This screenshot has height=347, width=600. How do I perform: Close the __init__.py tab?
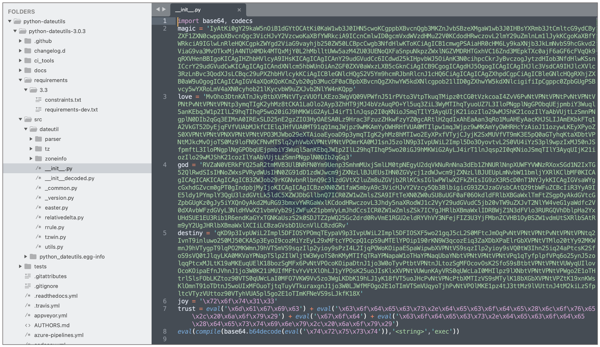tap(239, 10)
